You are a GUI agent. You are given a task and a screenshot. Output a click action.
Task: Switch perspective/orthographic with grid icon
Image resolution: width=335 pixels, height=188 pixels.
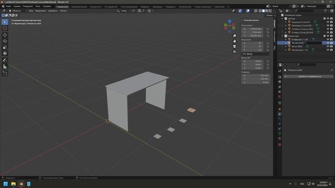234,52
